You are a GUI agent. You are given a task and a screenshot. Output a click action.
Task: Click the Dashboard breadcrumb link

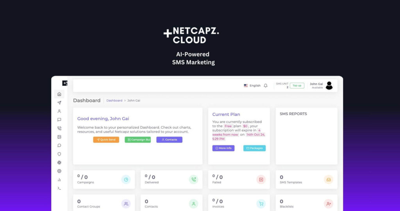[114, 101]
